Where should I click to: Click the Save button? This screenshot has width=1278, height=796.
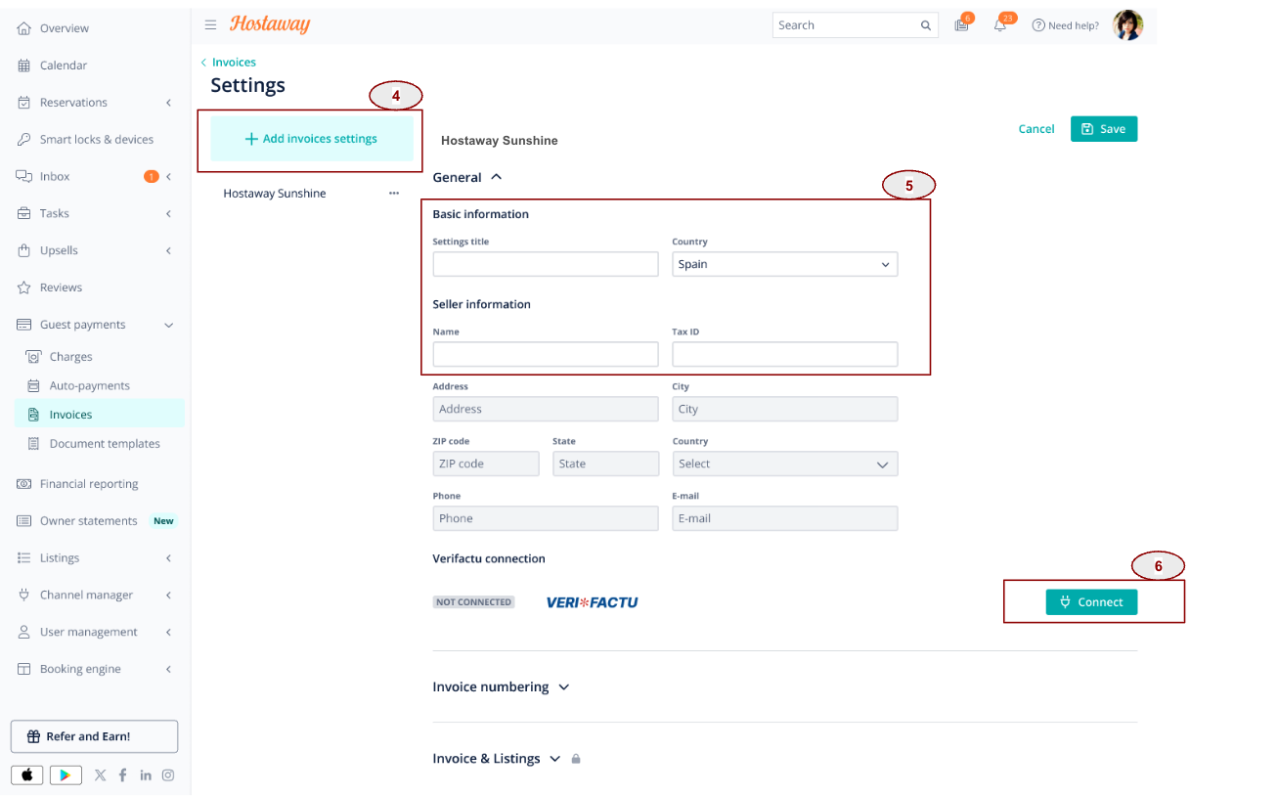pyautogui.click(x=1104, y=129)
